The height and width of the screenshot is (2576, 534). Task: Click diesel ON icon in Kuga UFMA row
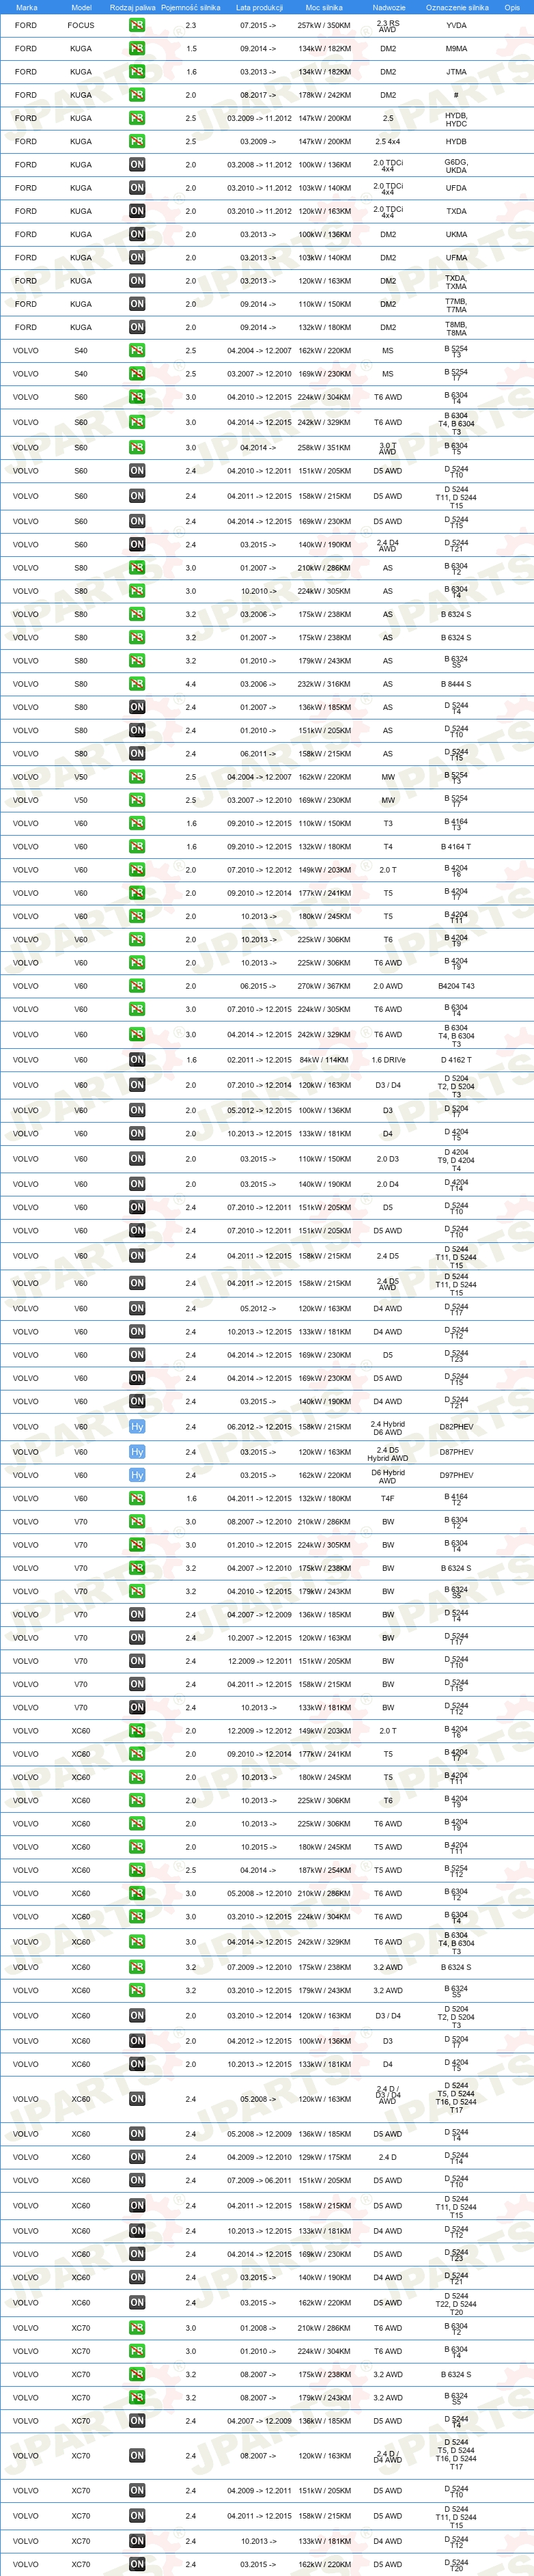pos(137,258)
